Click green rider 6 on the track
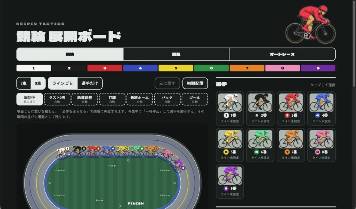This screenshot has height=209, width=356. point(136,151)
